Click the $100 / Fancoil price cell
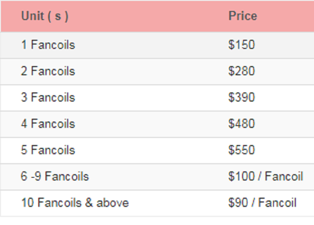This screenshot has height=225, width=314. (266, 176)
